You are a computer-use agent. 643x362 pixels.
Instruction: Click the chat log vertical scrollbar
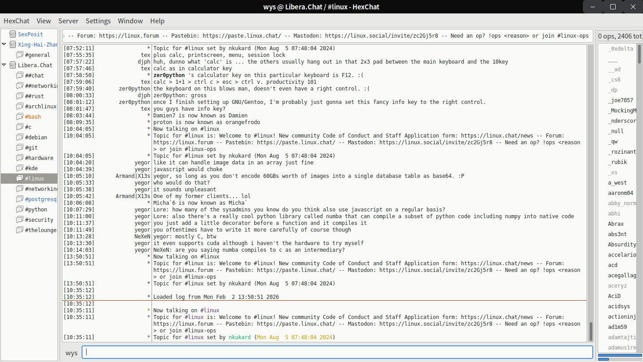coord(591,193)
